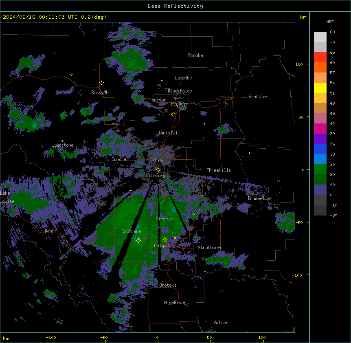This screenshot has height=343, width=351.
Task: Click the Sundre label
Action: pyautogui.click(x=119, y=159)
